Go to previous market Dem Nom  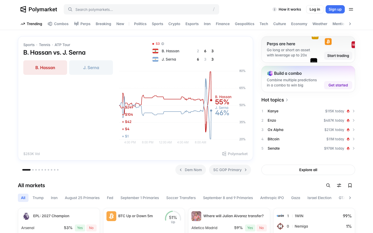pyautogui.click(x=191, y=170)
